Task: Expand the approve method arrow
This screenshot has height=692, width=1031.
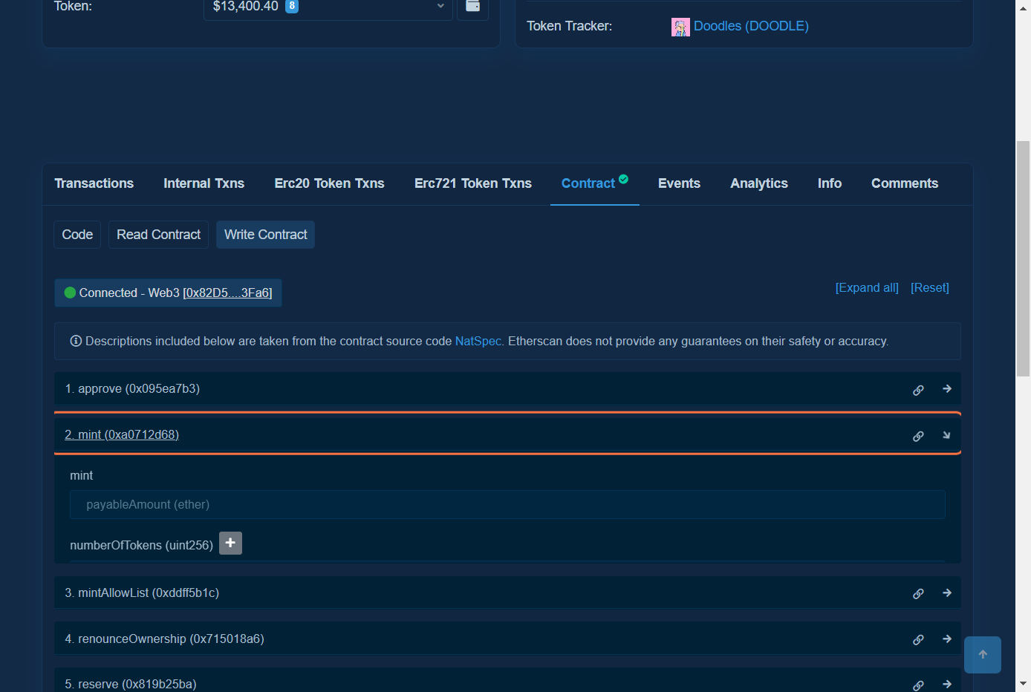Action: [947, 388]
